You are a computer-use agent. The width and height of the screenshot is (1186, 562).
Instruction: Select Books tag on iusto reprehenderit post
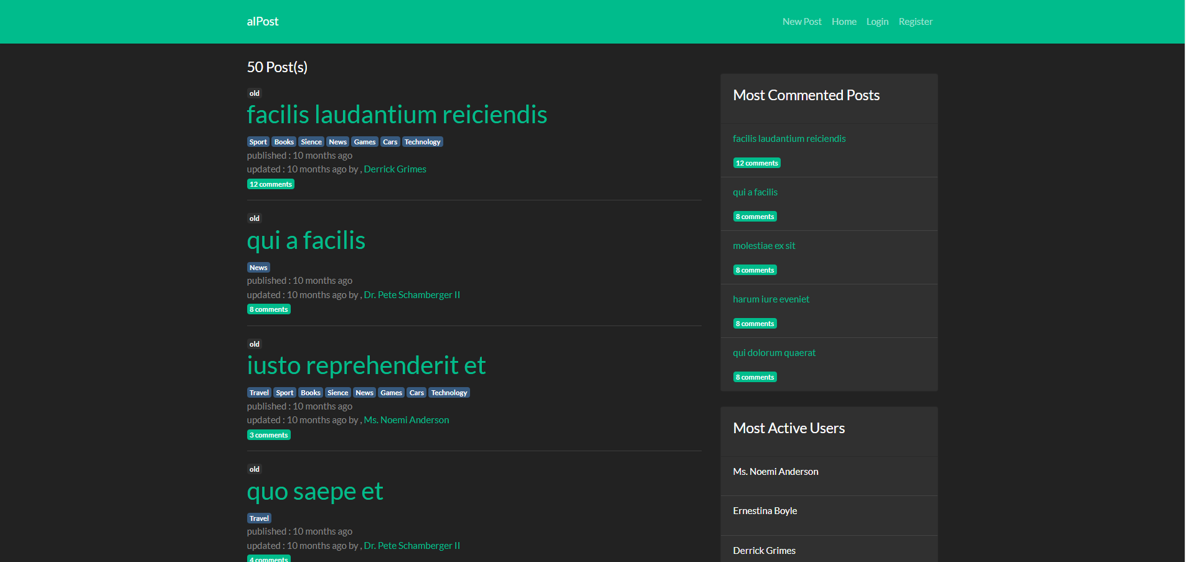[311, 393]
